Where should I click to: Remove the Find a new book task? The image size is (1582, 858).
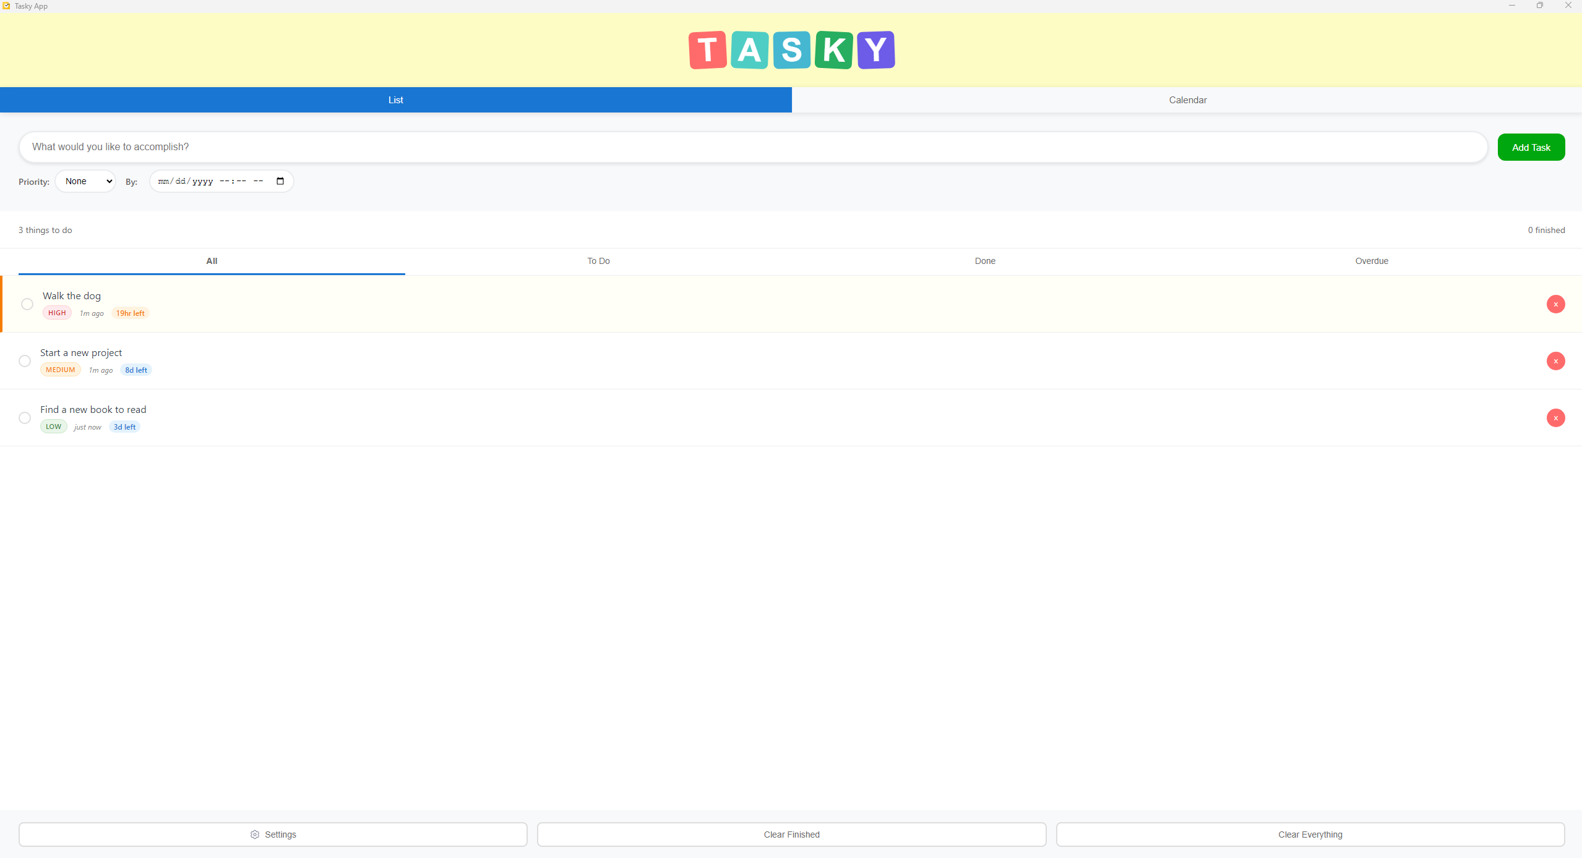[x=1555, y=418]
